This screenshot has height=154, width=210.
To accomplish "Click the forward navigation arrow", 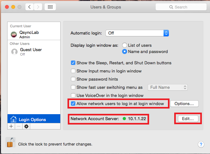I will point(38,7).
